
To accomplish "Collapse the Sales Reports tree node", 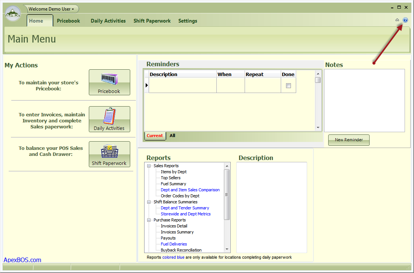I will click(149, 166).
